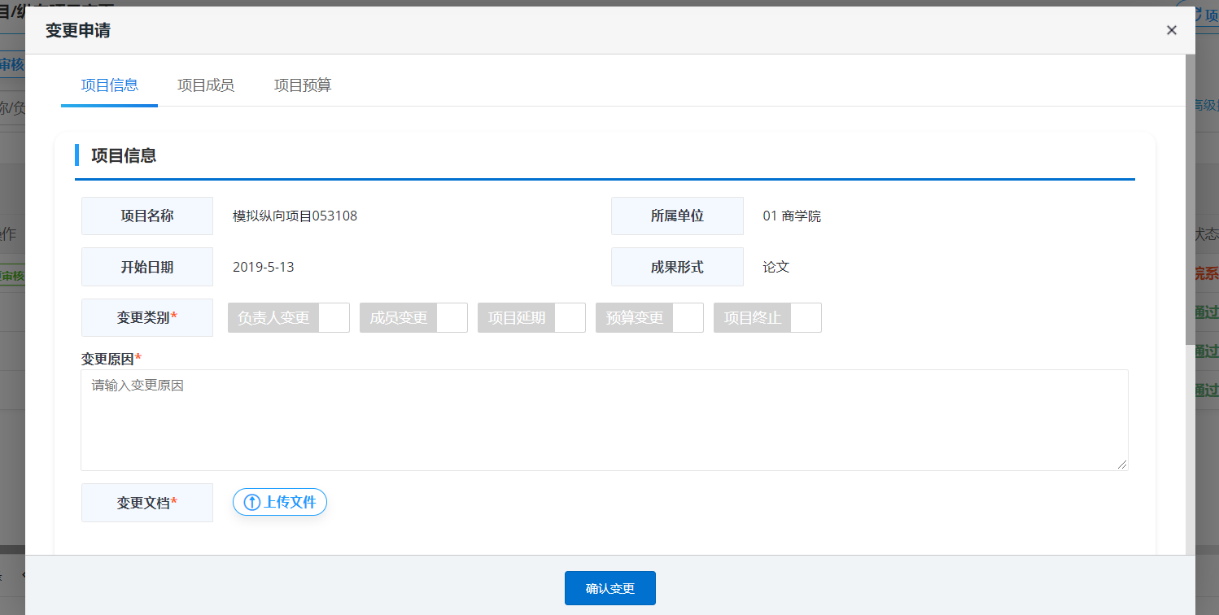The width and height of the screenshot is (1219, 615).
Task: Click the 变更文档 field label
Action: click(x=147, y=503)
